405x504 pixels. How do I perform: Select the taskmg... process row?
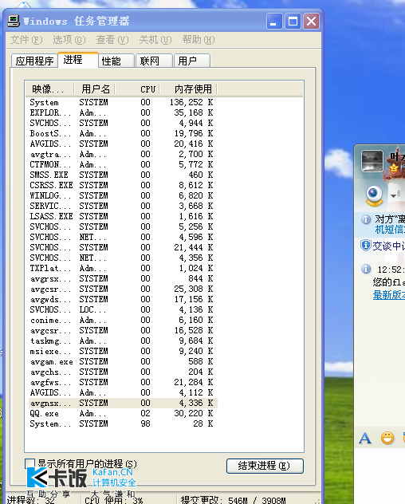pos(123,341)
